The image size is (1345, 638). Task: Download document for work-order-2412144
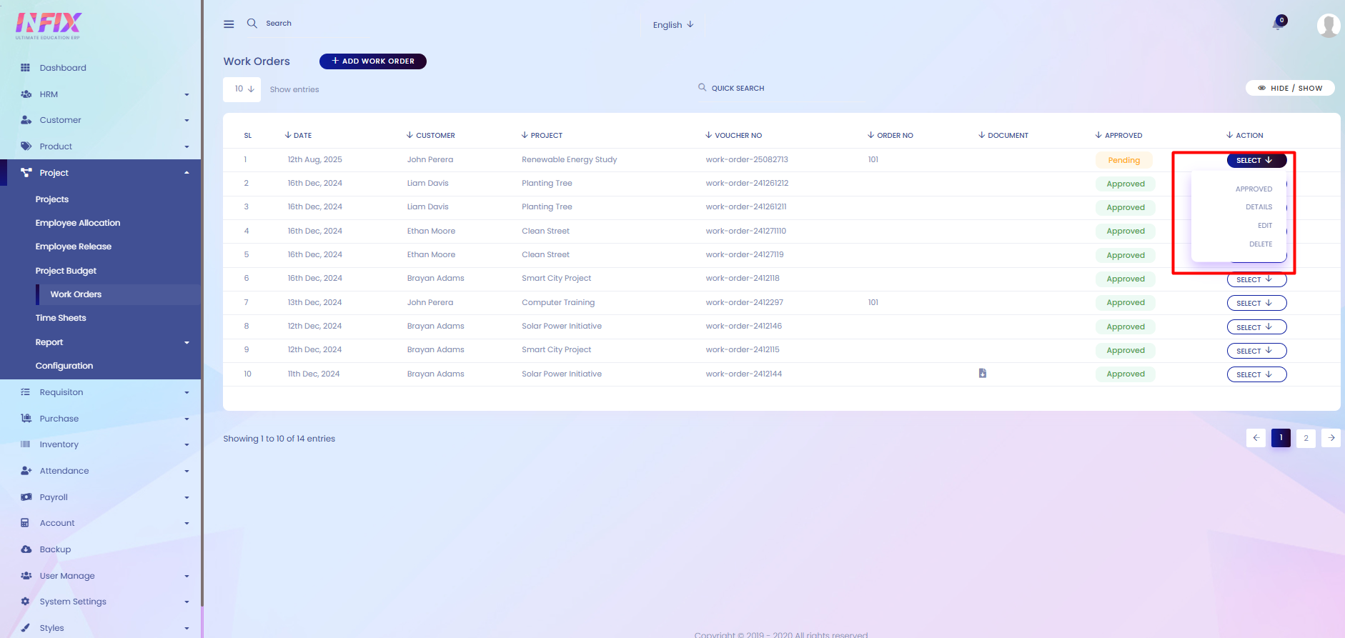click(983, 373)
